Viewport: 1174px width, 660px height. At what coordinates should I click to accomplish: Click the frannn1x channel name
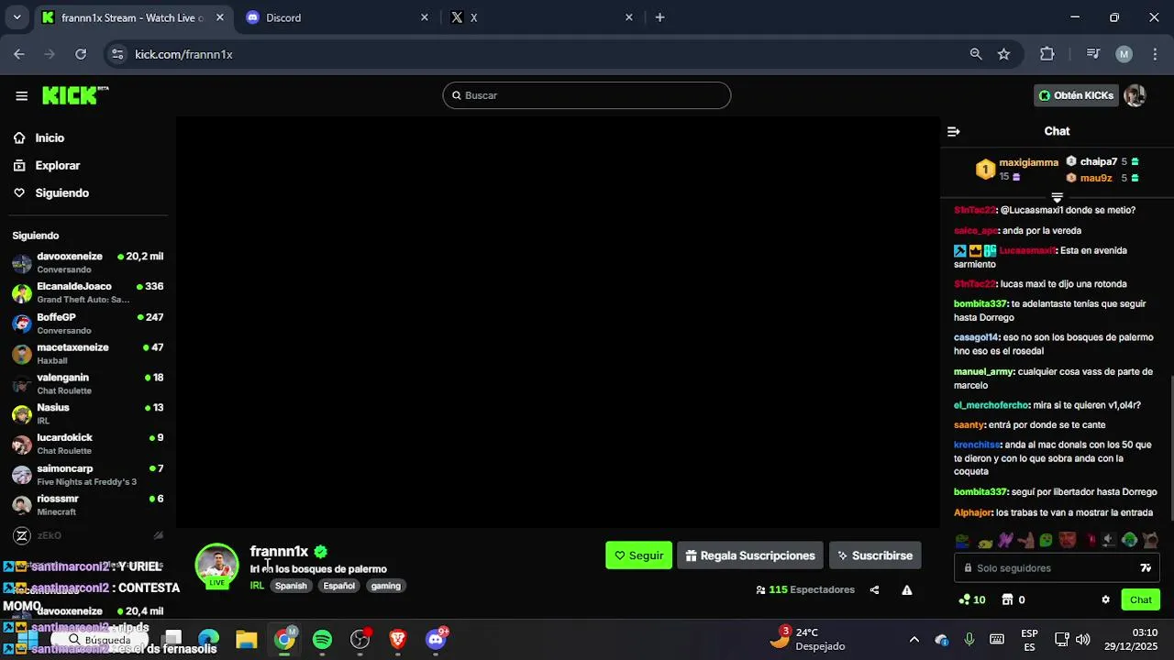coord(279,551)
